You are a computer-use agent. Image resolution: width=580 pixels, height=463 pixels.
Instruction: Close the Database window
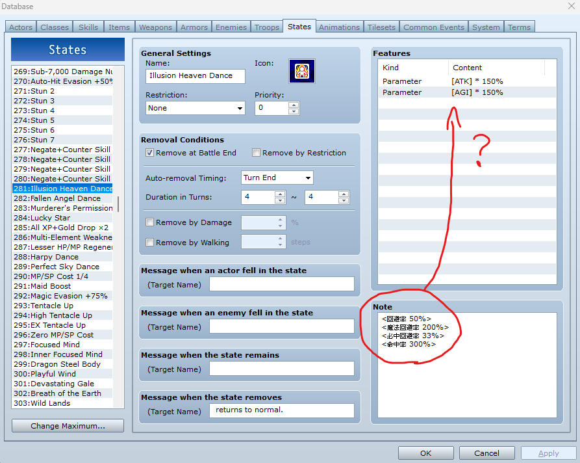click(571, 7)
